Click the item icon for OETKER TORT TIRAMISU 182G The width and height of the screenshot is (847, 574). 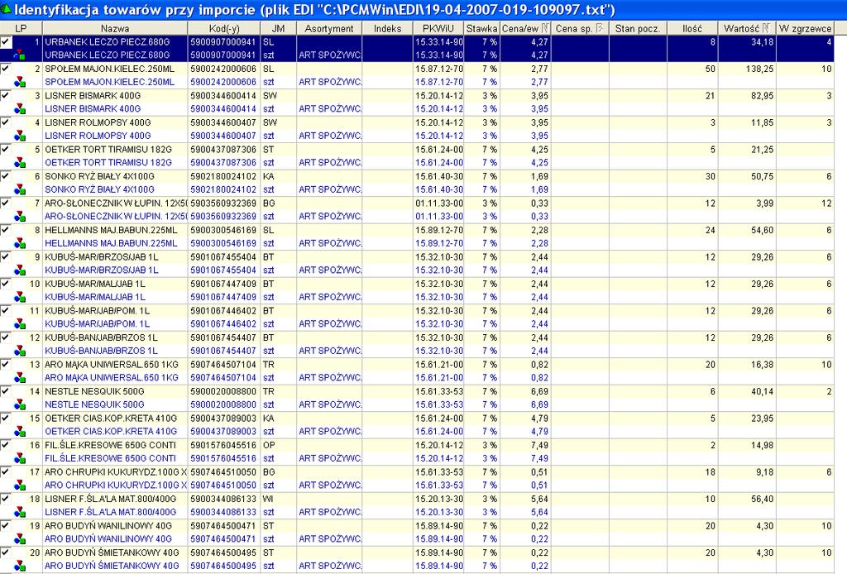pos(20,162)
